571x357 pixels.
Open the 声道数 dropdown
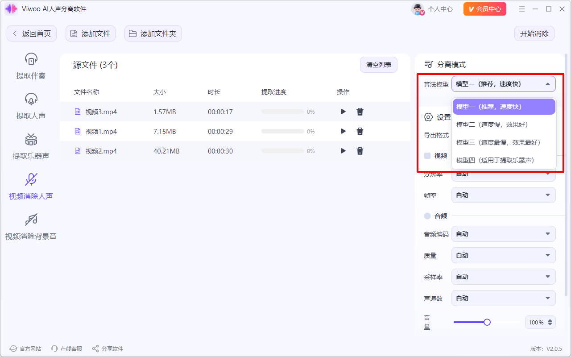504,298
